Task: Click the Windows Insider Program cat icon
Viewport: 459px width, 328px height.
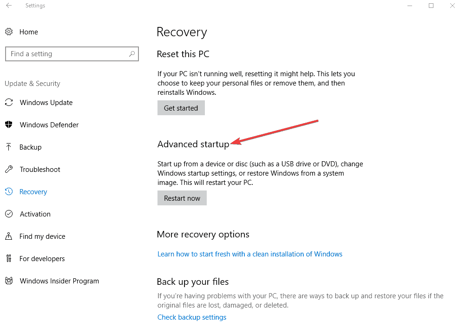Action: (x=9, y=281)
